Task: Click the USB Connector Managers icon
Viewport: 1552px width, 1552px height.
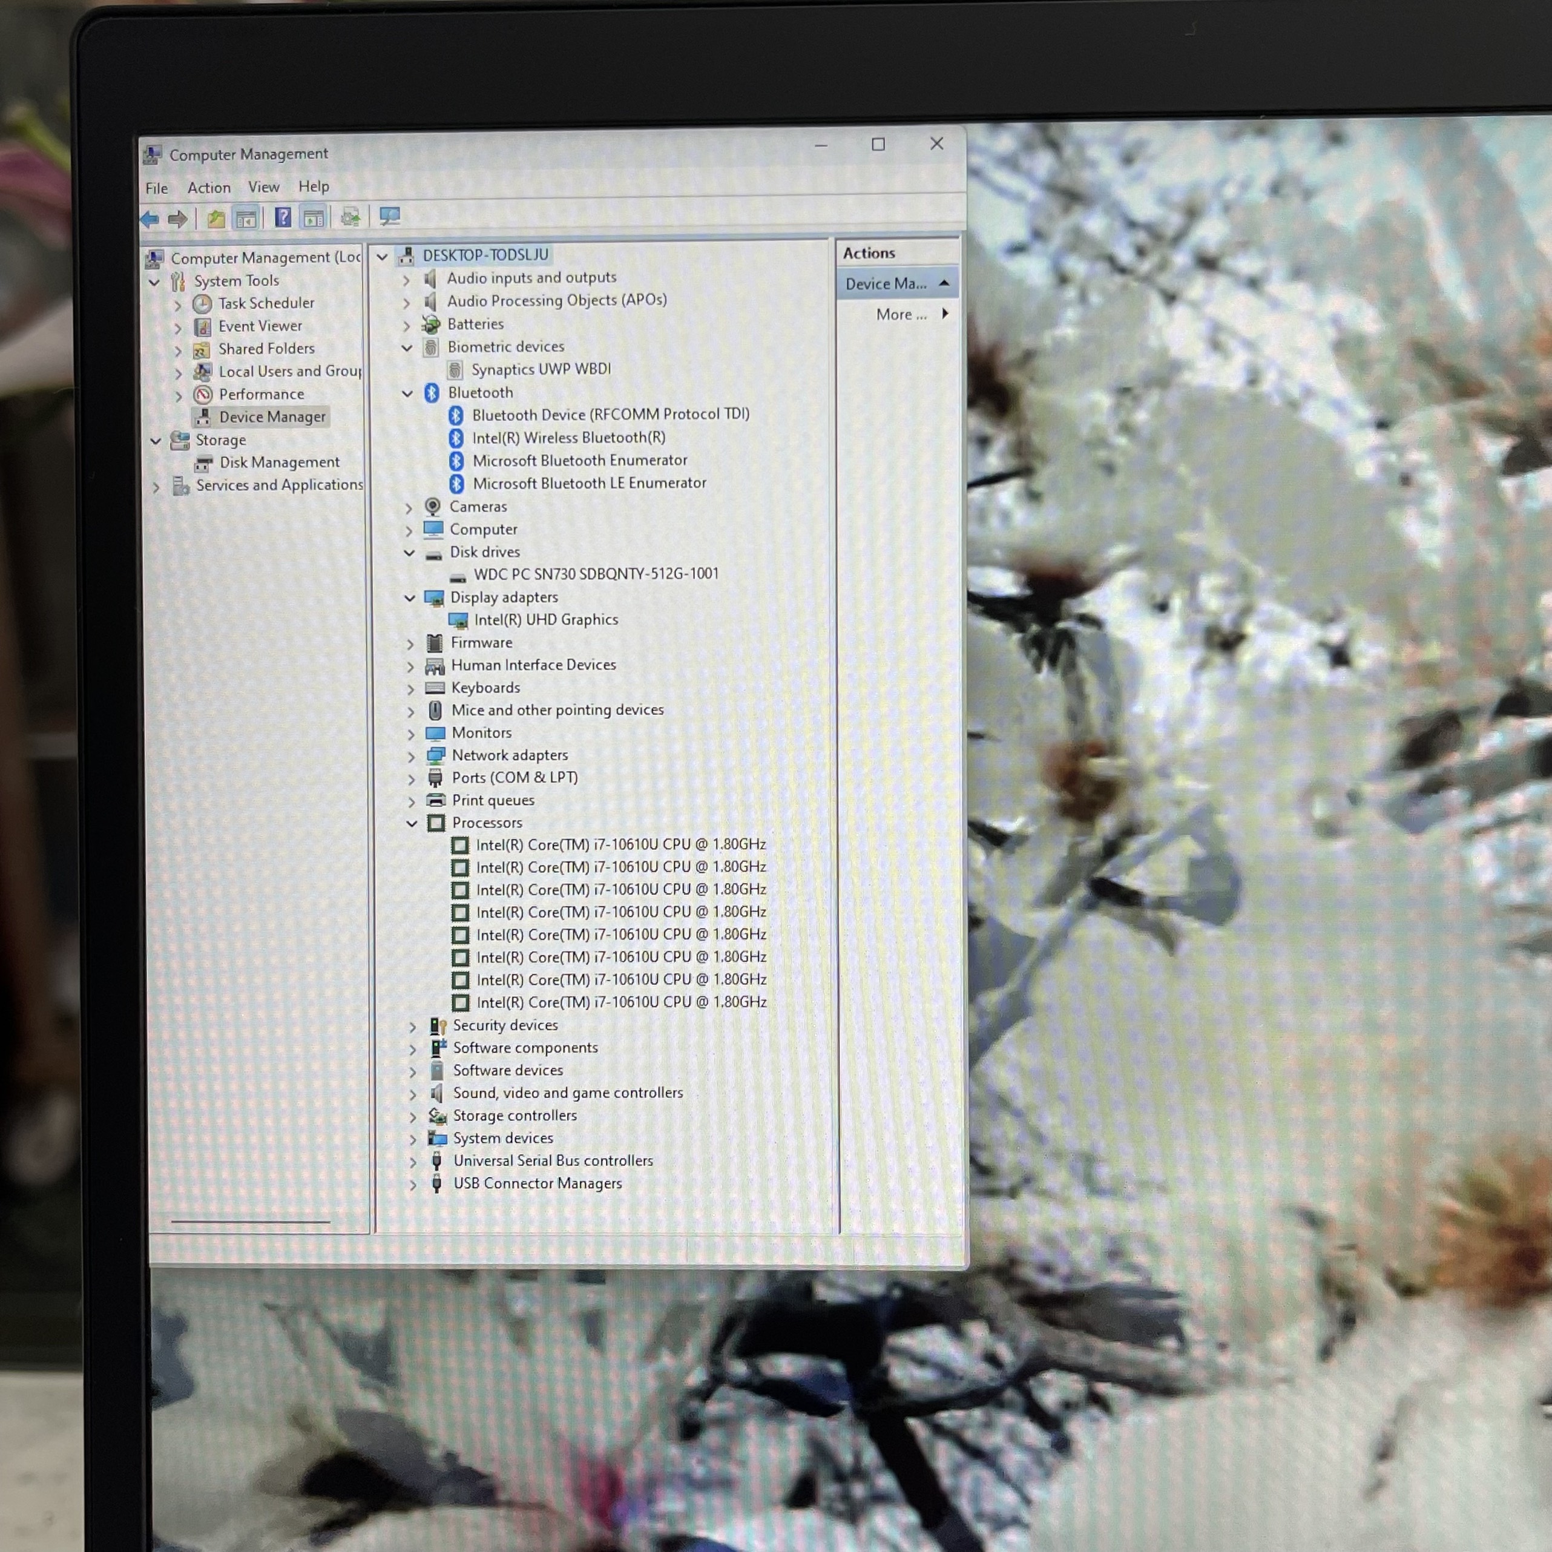Action: pos(437,1184)
